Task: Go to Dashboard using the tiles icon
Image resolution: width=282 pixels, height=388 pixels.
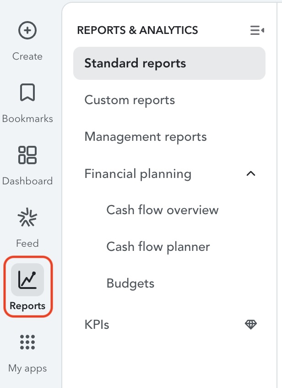Action: click(27, 155)
